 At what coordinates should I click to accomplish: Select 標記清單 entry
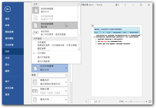42,49
